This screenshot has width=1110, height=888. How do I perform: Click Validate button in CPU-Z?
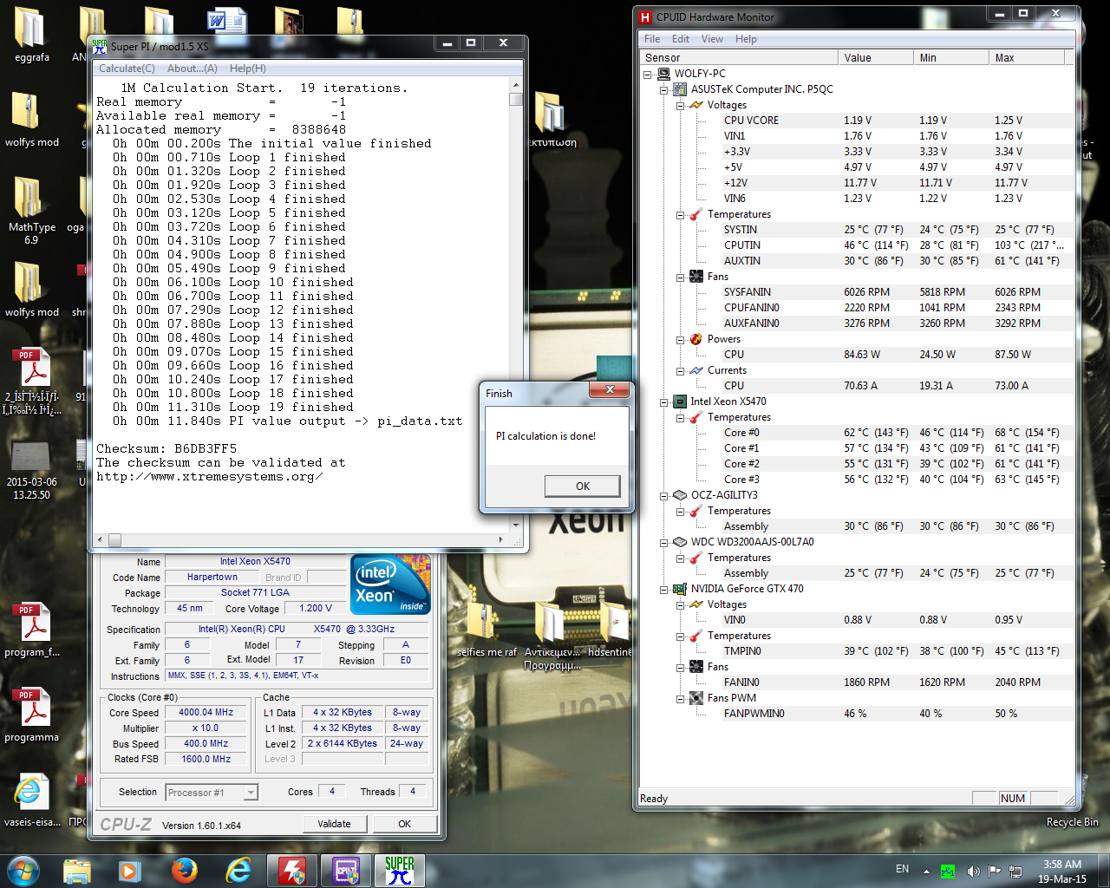pos(334,824)
